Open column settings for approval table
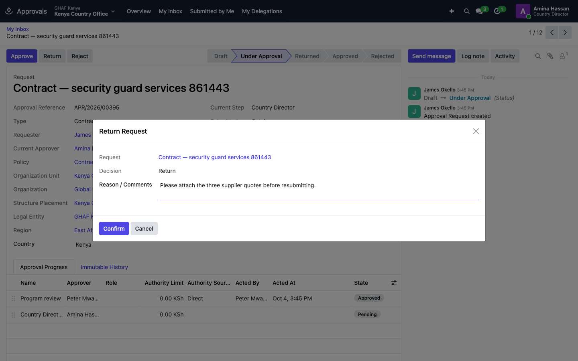 click(x=394, y=283)
